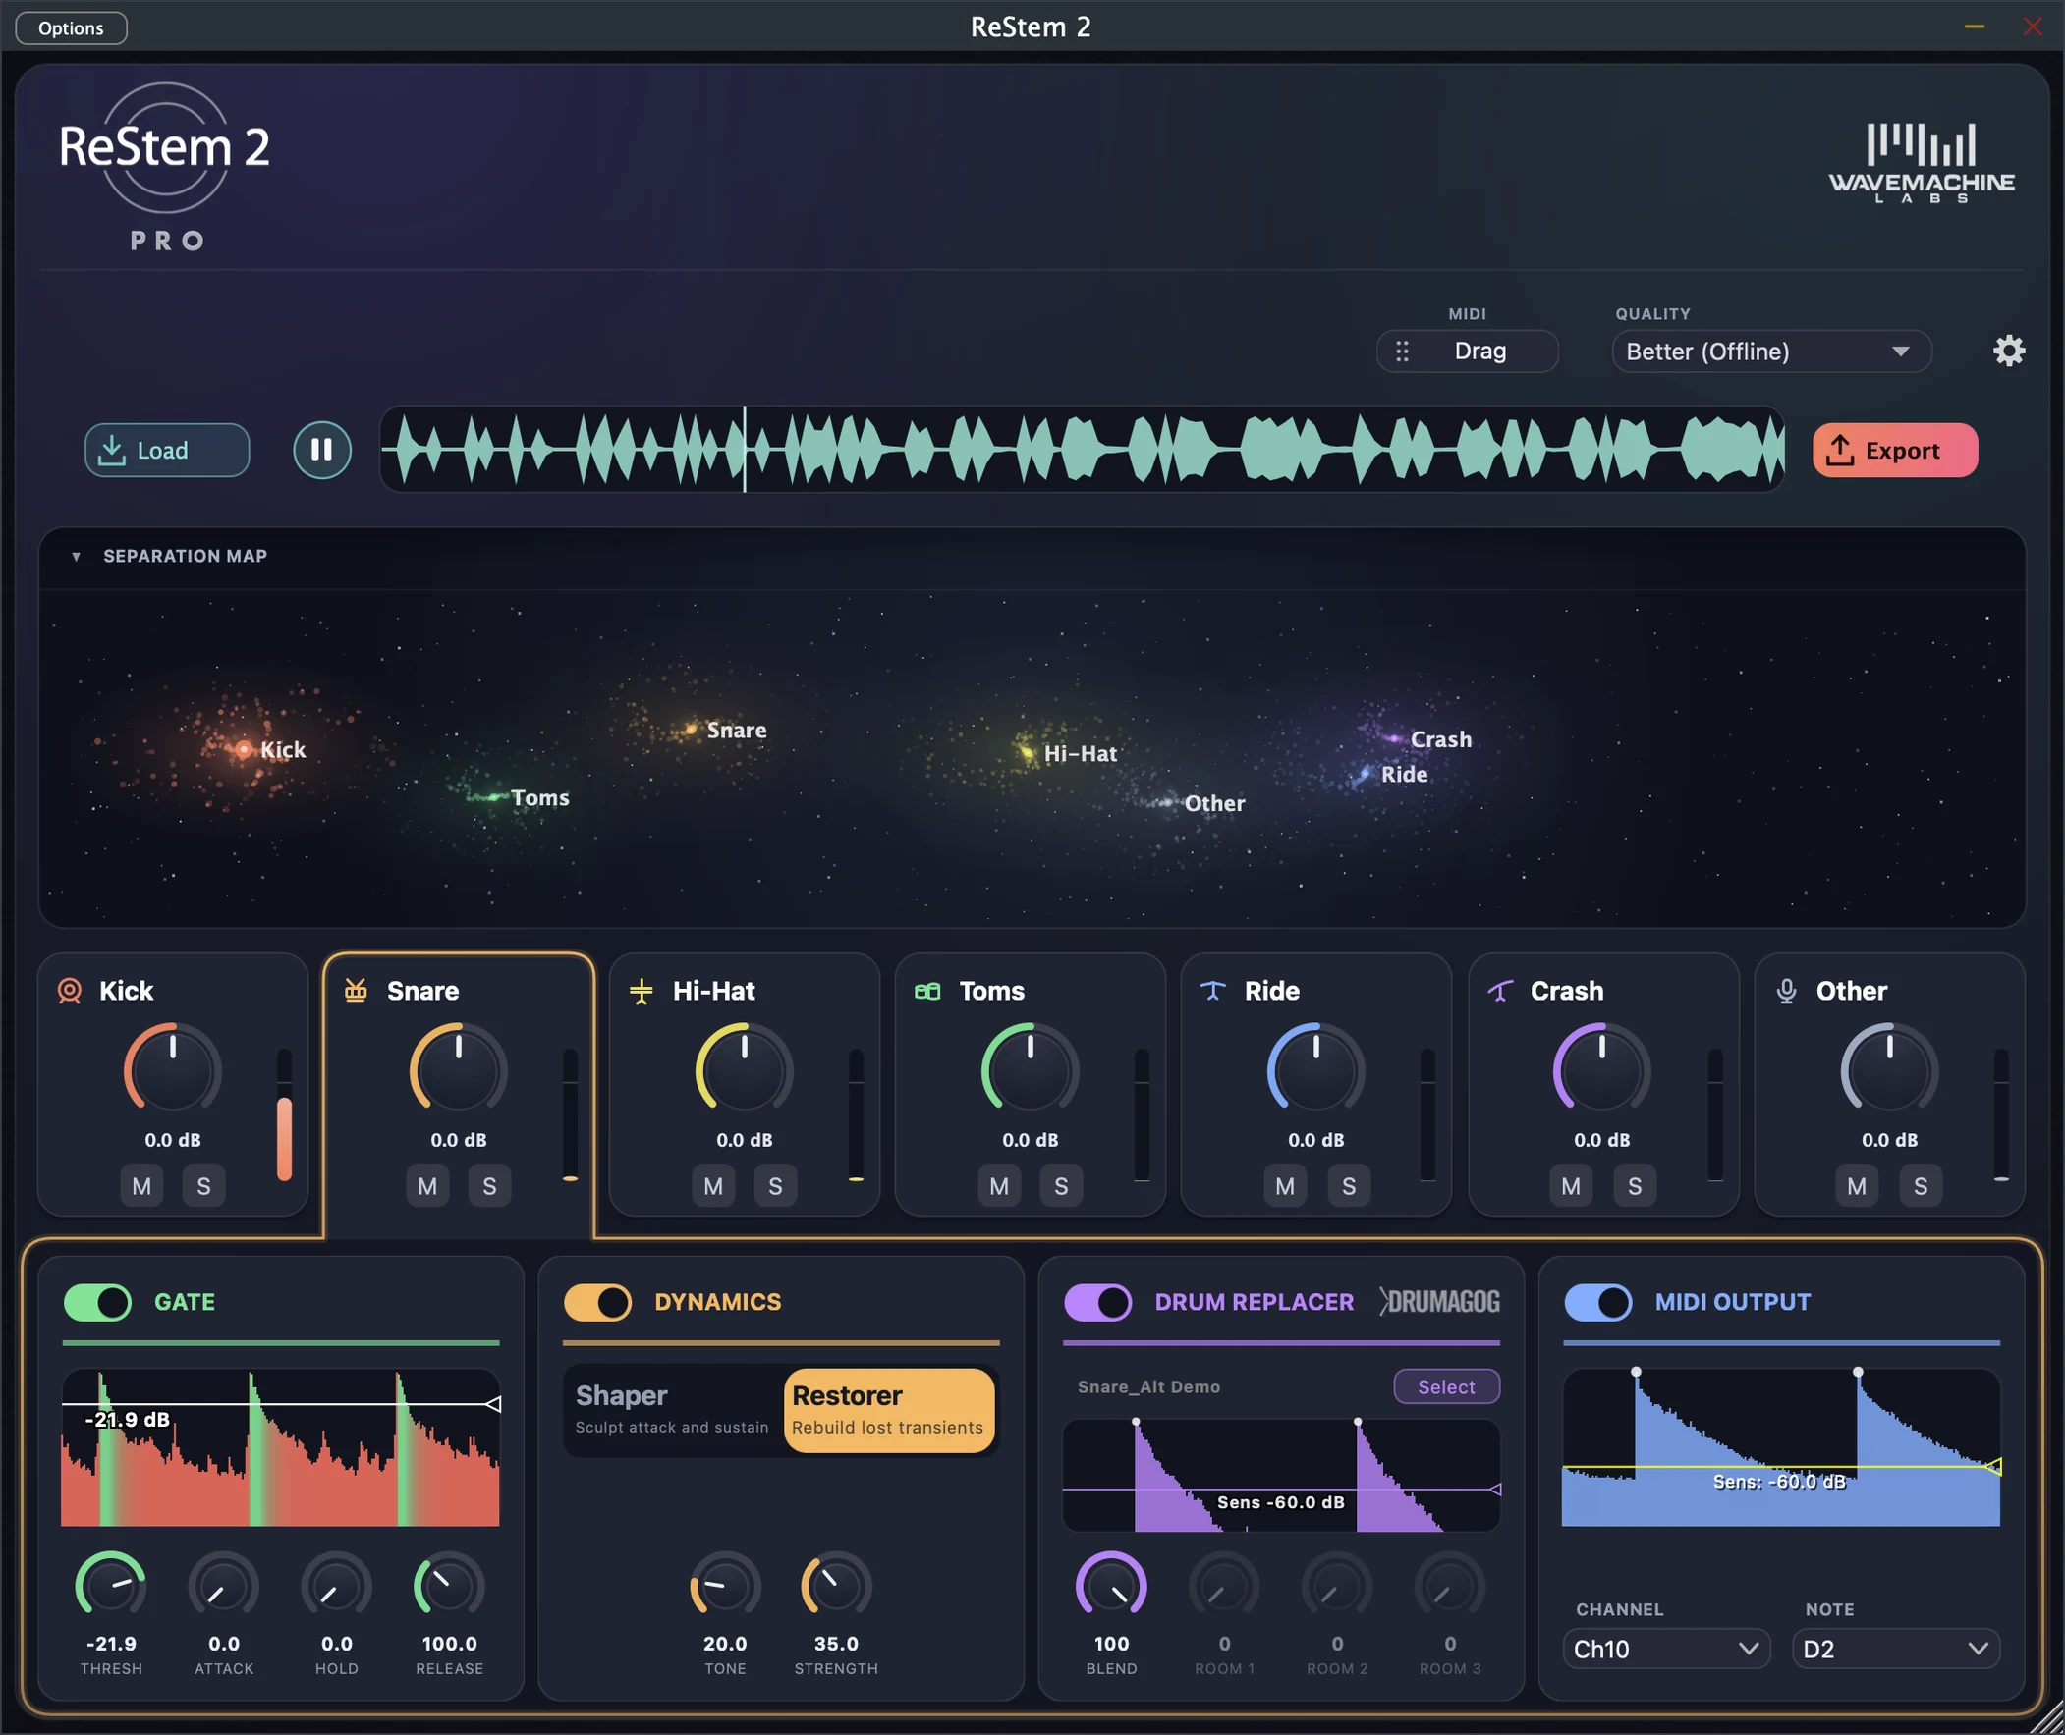
Task: Select the Crash node in separation map
Action: click(1394, 737)
